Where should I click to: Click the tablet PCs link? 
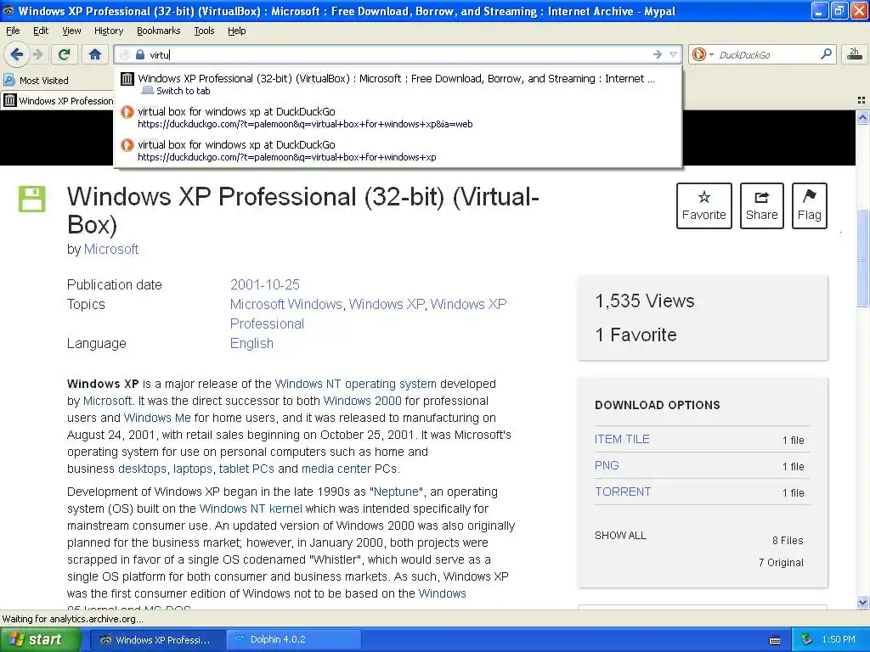[246, 469]
